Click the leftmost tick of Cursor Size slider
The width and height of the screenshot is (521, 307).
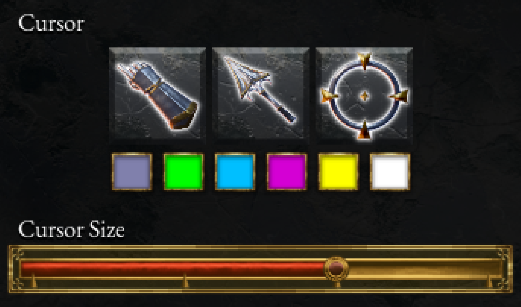33,280
